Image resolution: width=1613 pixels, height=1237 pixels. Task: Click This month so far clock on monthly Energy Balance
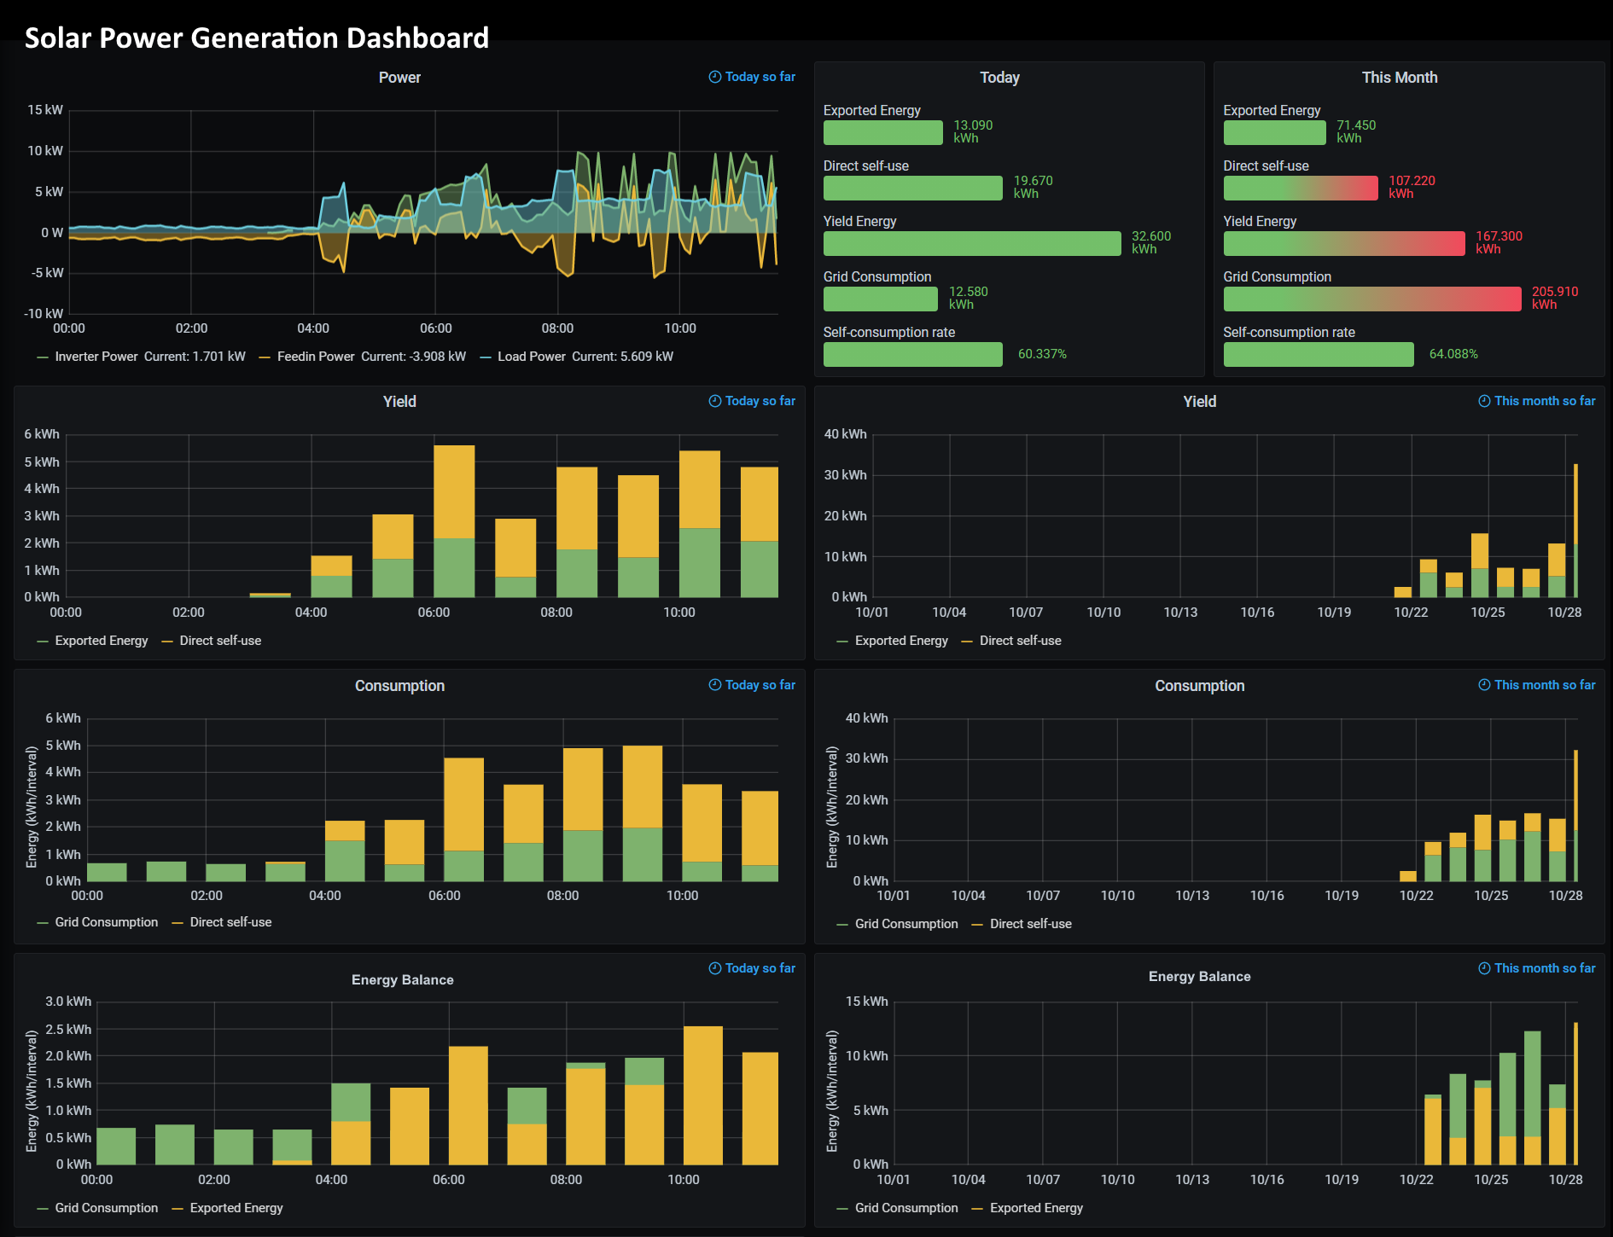pyautogui.click(x=1484, y=968)
